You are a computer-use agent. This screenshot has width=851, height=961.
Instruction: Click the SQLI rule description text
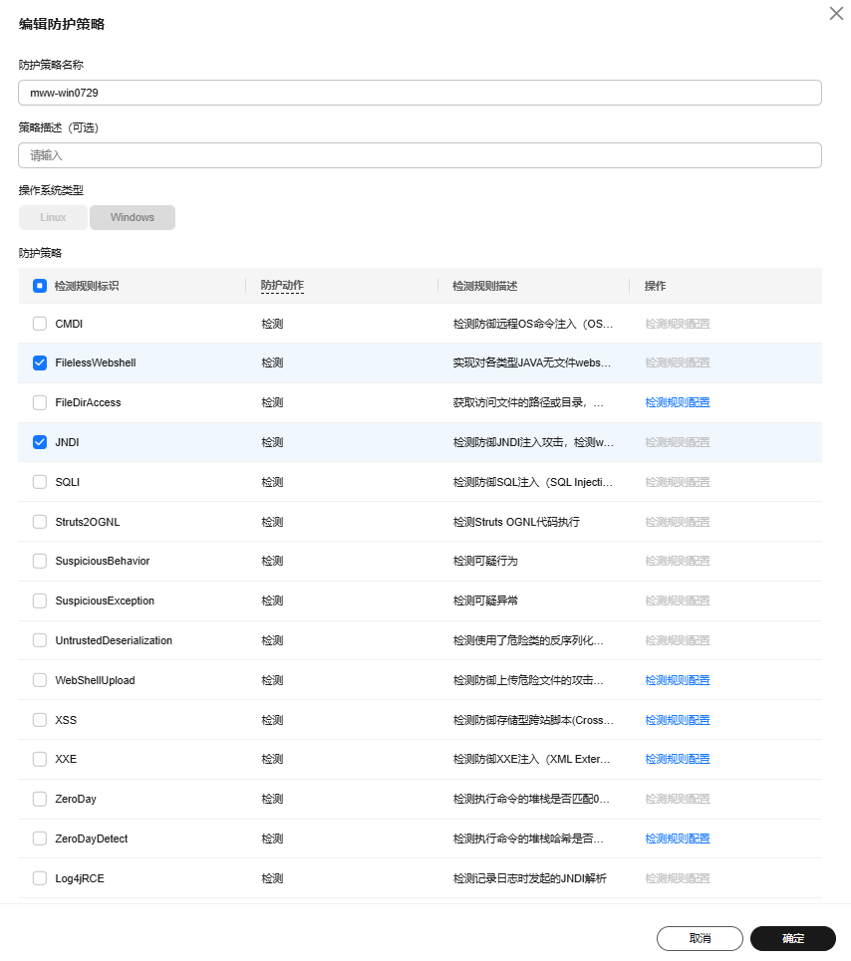pos(532,482)
